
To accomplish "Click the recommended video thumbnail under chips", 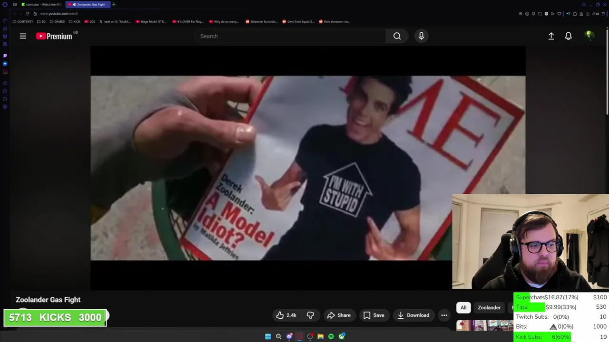I will click(x=484, y=325).
